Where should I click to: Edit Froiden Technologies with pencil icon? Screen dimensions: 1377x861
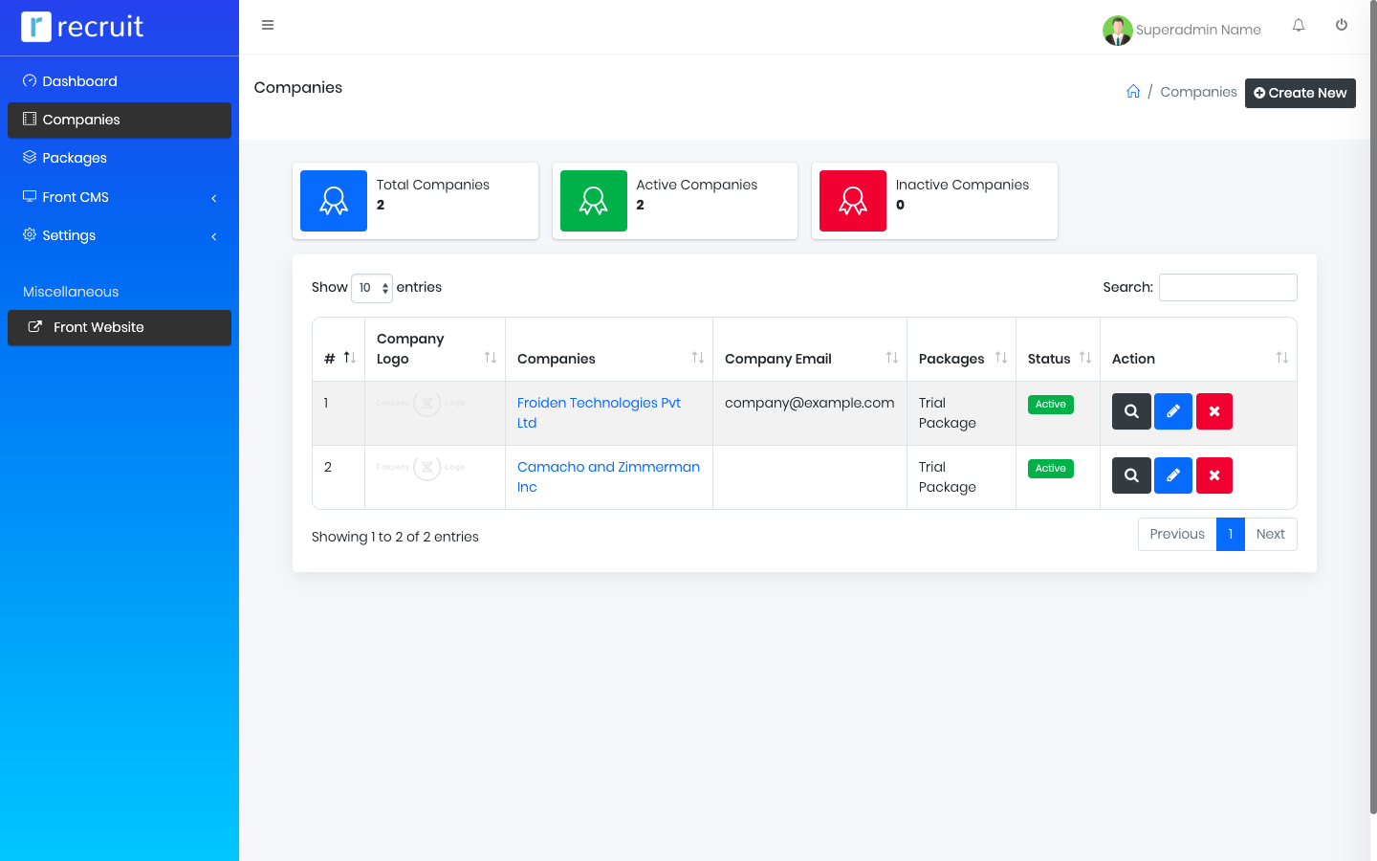point(1173,411)
